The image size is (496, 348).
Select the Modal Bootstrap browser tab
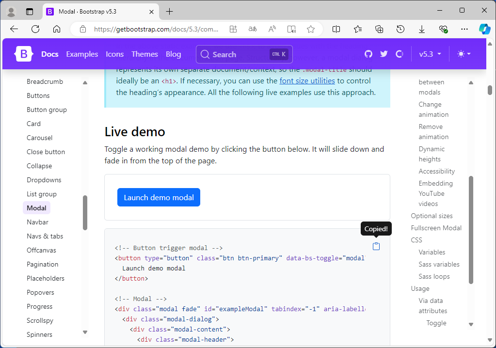tap(100, 12)
